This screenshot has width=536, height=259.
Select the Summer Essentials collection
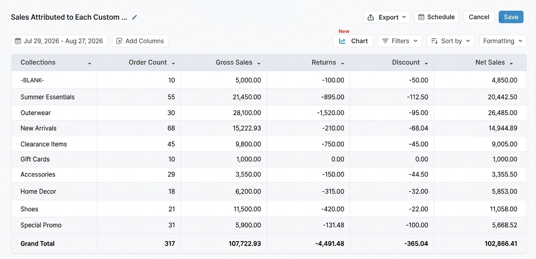pyautogui.click(x=48, y=97)
